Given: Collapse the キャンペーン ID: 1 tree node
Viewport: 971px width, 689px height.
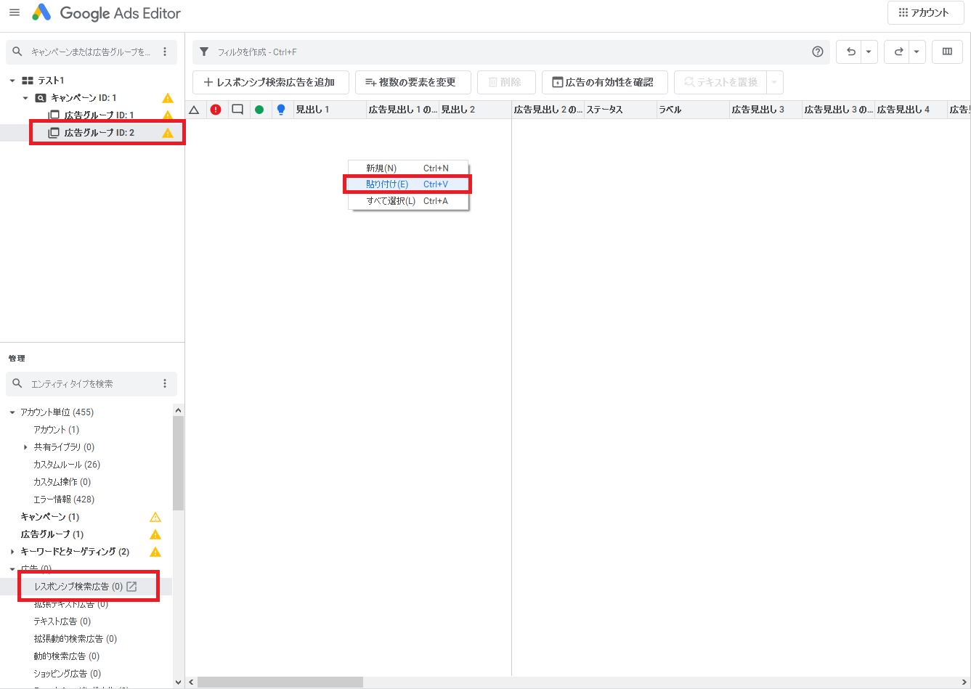Looking at the screenshot, I should (x=25, y=98).
